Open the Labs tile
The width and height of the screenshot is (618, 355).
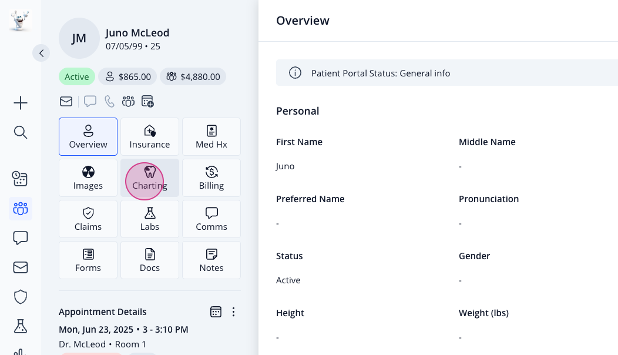pyautogui.click(x=150, y=219)
